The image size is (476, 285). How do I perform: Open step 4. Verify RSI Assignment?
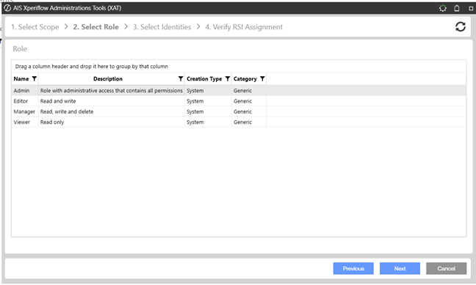pyautogui.click(x=244, y=27)
